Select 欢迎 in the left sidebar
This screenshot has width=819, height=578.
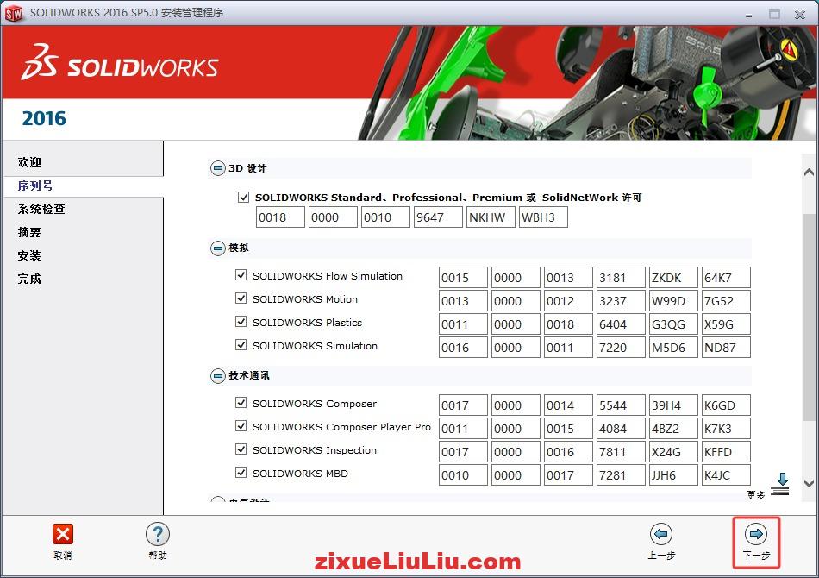coord(29,161)
